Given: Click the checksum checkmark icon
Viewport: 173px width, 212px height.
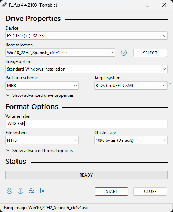Looking at the screenshot, I should click(x=124, y=53).
